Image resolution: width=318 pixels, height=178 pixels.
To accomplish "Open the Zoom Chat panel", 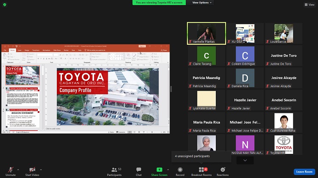I will (x=139, y=172).
